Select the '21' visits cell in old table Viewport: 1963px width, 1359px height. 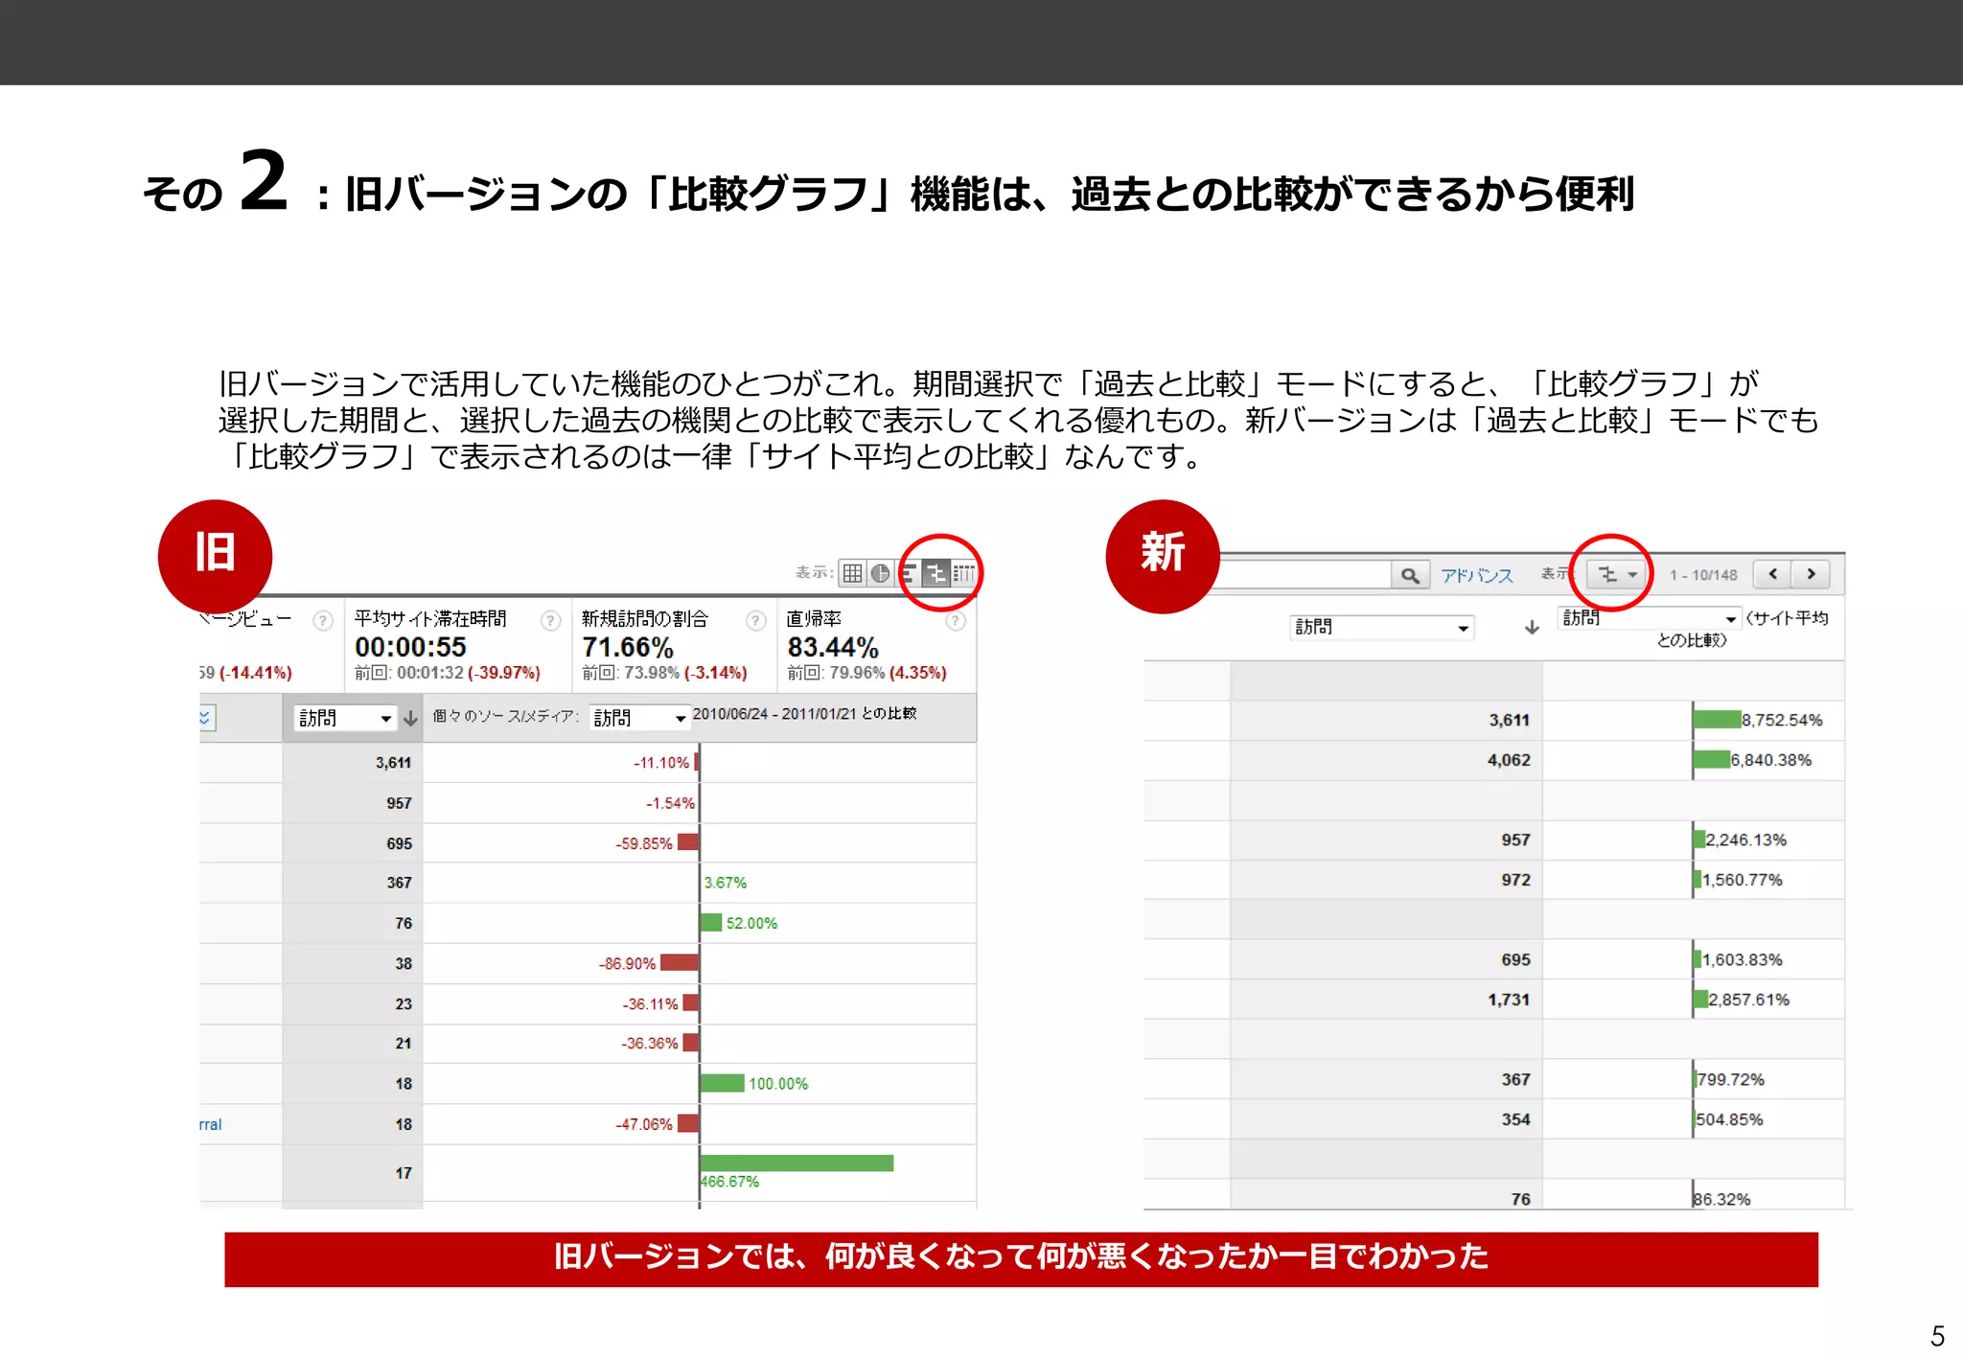coord(404,1043)
